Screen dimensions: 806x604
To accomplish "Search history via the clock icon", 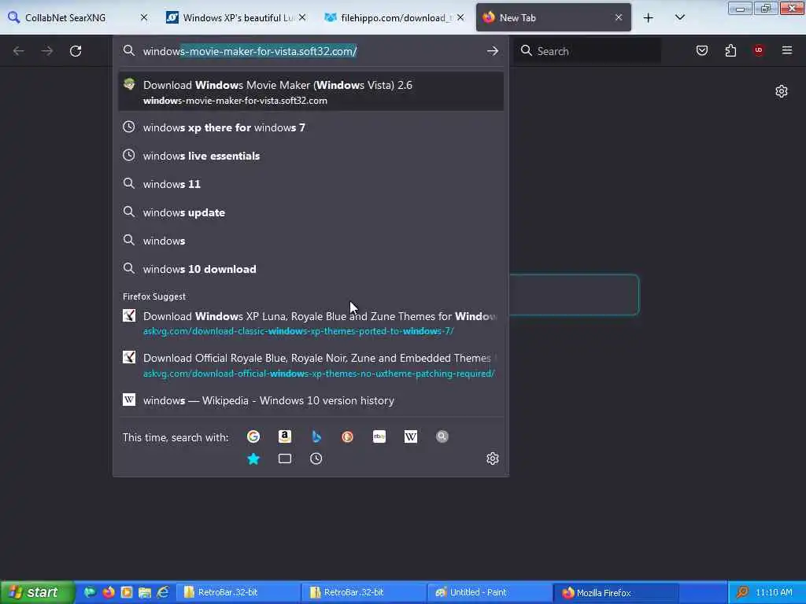I will pos(316,459).
